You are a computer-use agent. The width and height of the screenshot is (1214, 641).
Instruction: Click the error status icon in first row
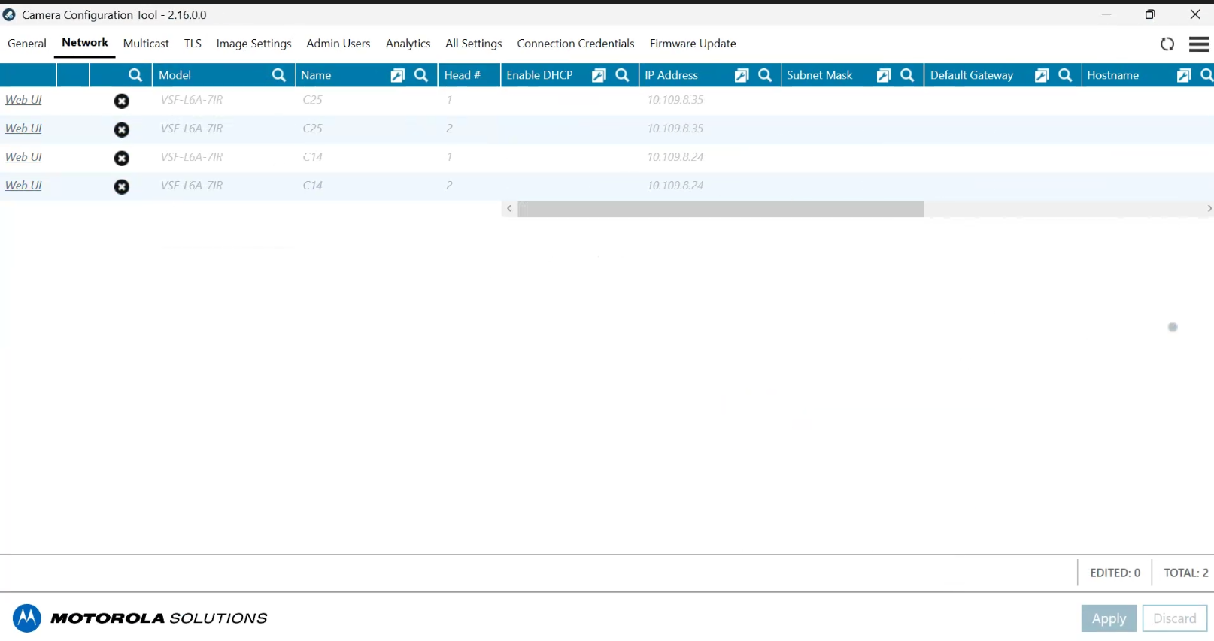122,101
